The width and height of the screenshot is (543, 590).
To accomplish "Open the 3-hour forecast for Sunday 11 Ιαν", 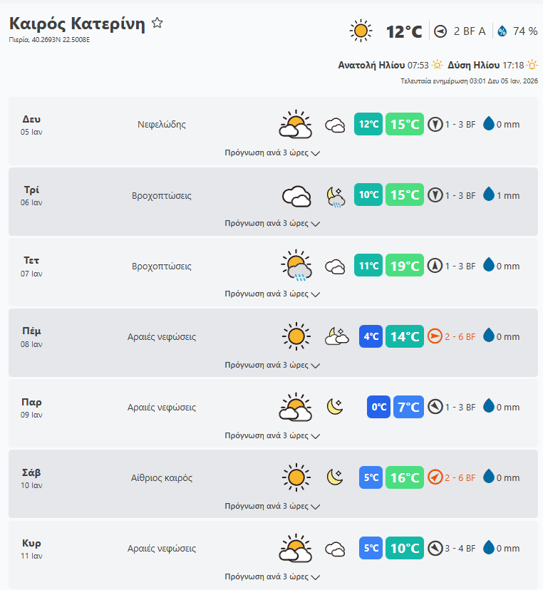I will [x=272, y=576].
